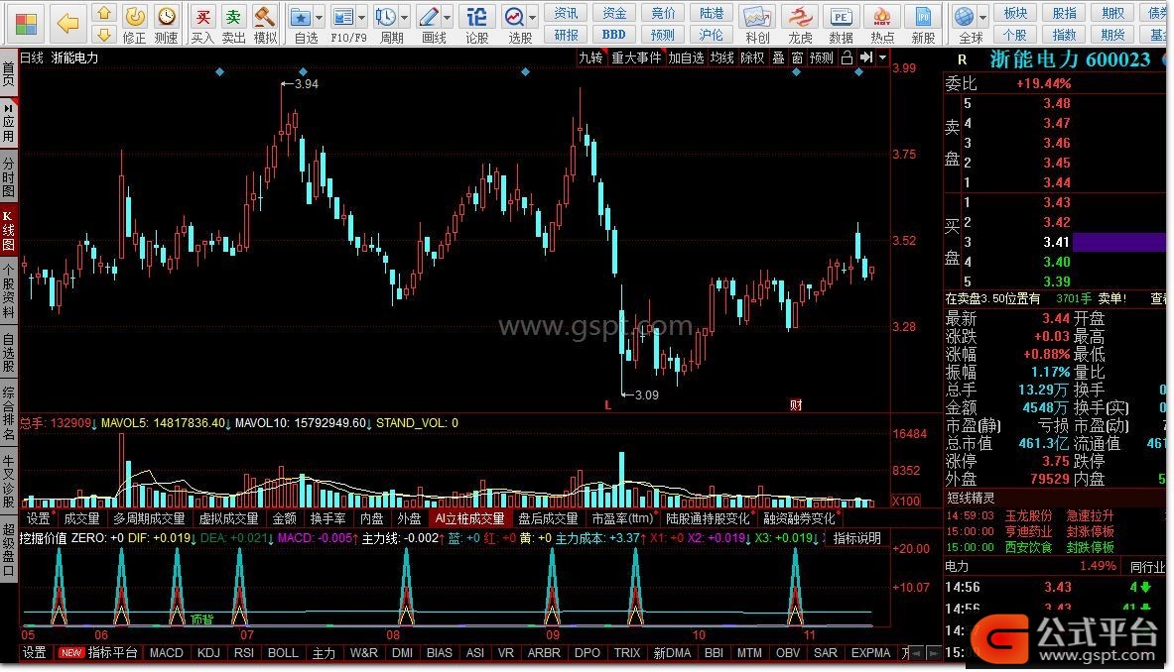Toggle 九转 indicator on chart

click(x=590, y=57)
